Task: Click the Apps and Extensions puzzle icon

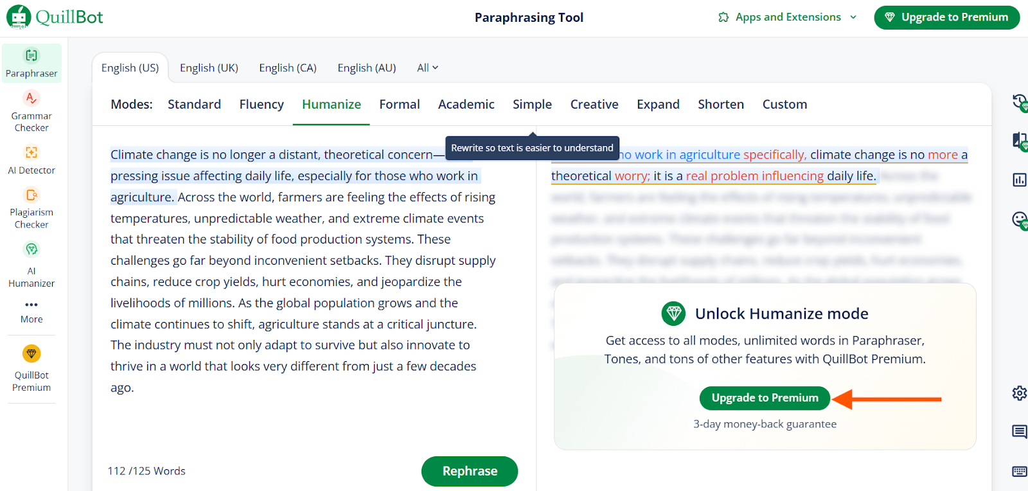Action: click(x=723, y=17)
